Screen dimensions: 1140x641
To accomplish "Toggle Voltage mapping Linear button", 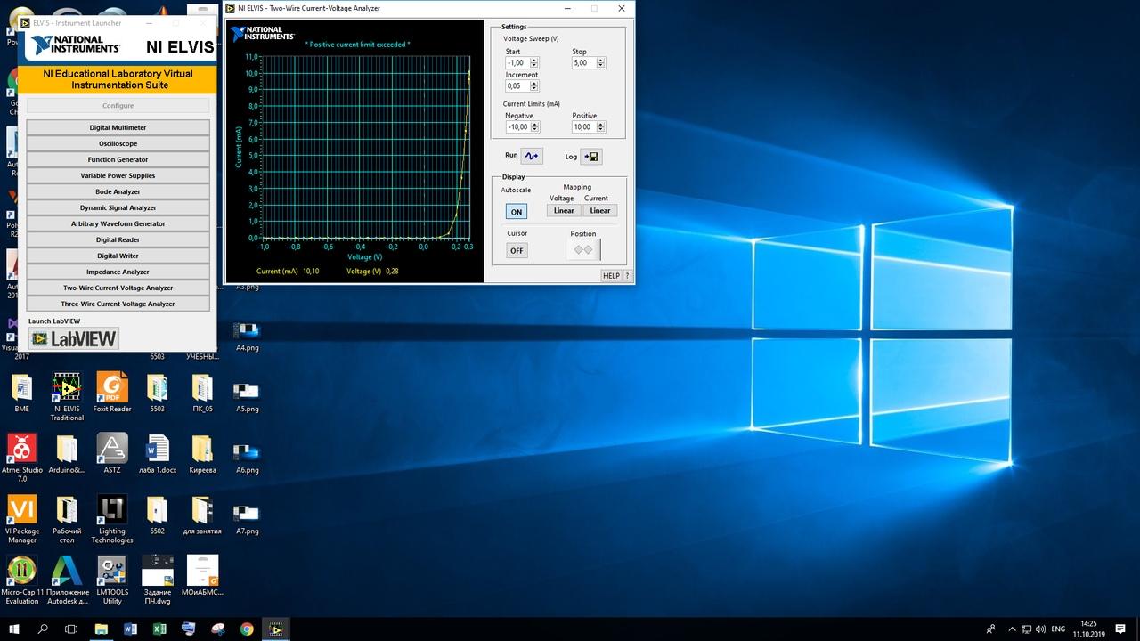I will [x=564, y=211].
